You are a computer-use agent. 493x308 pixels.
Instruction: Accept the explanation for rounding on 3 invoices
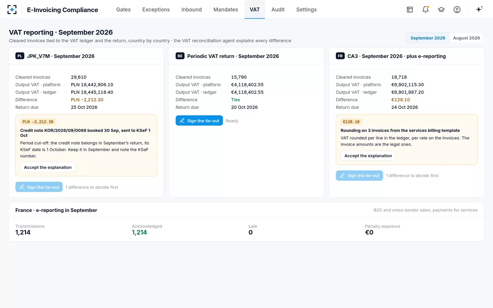tap(368, 156)
